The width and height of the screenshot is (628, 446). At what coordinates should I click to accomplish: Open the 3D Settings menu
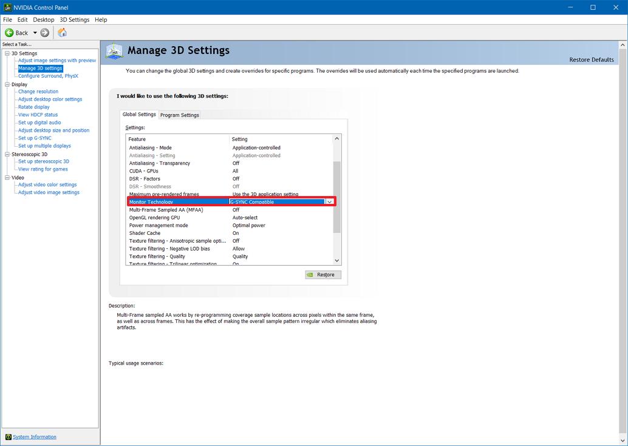point(74,19)
